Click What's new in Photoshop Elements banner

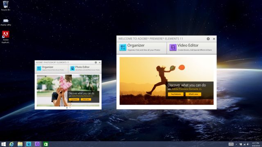(x=86, y=99)
